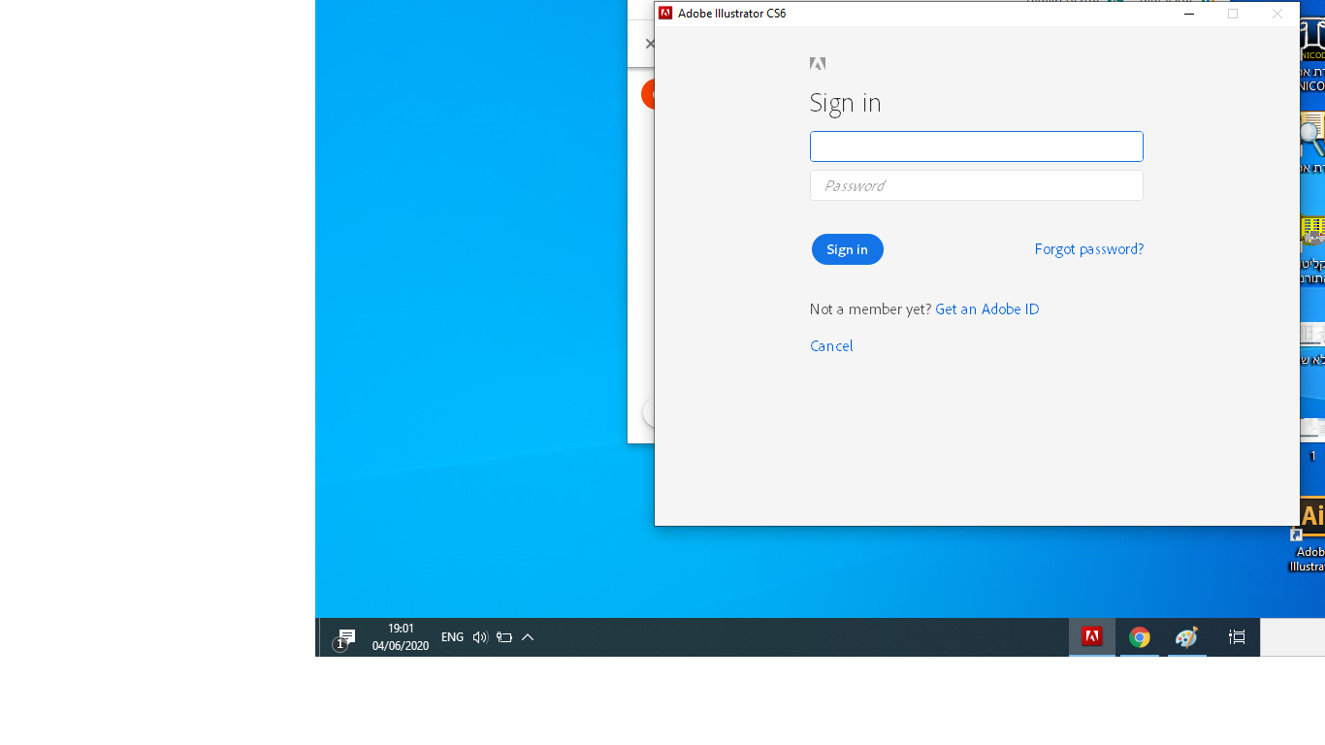Click the blue Sign in button
Screen dimensions: 1325x745
pyautogui.click(x=848, y=249)
